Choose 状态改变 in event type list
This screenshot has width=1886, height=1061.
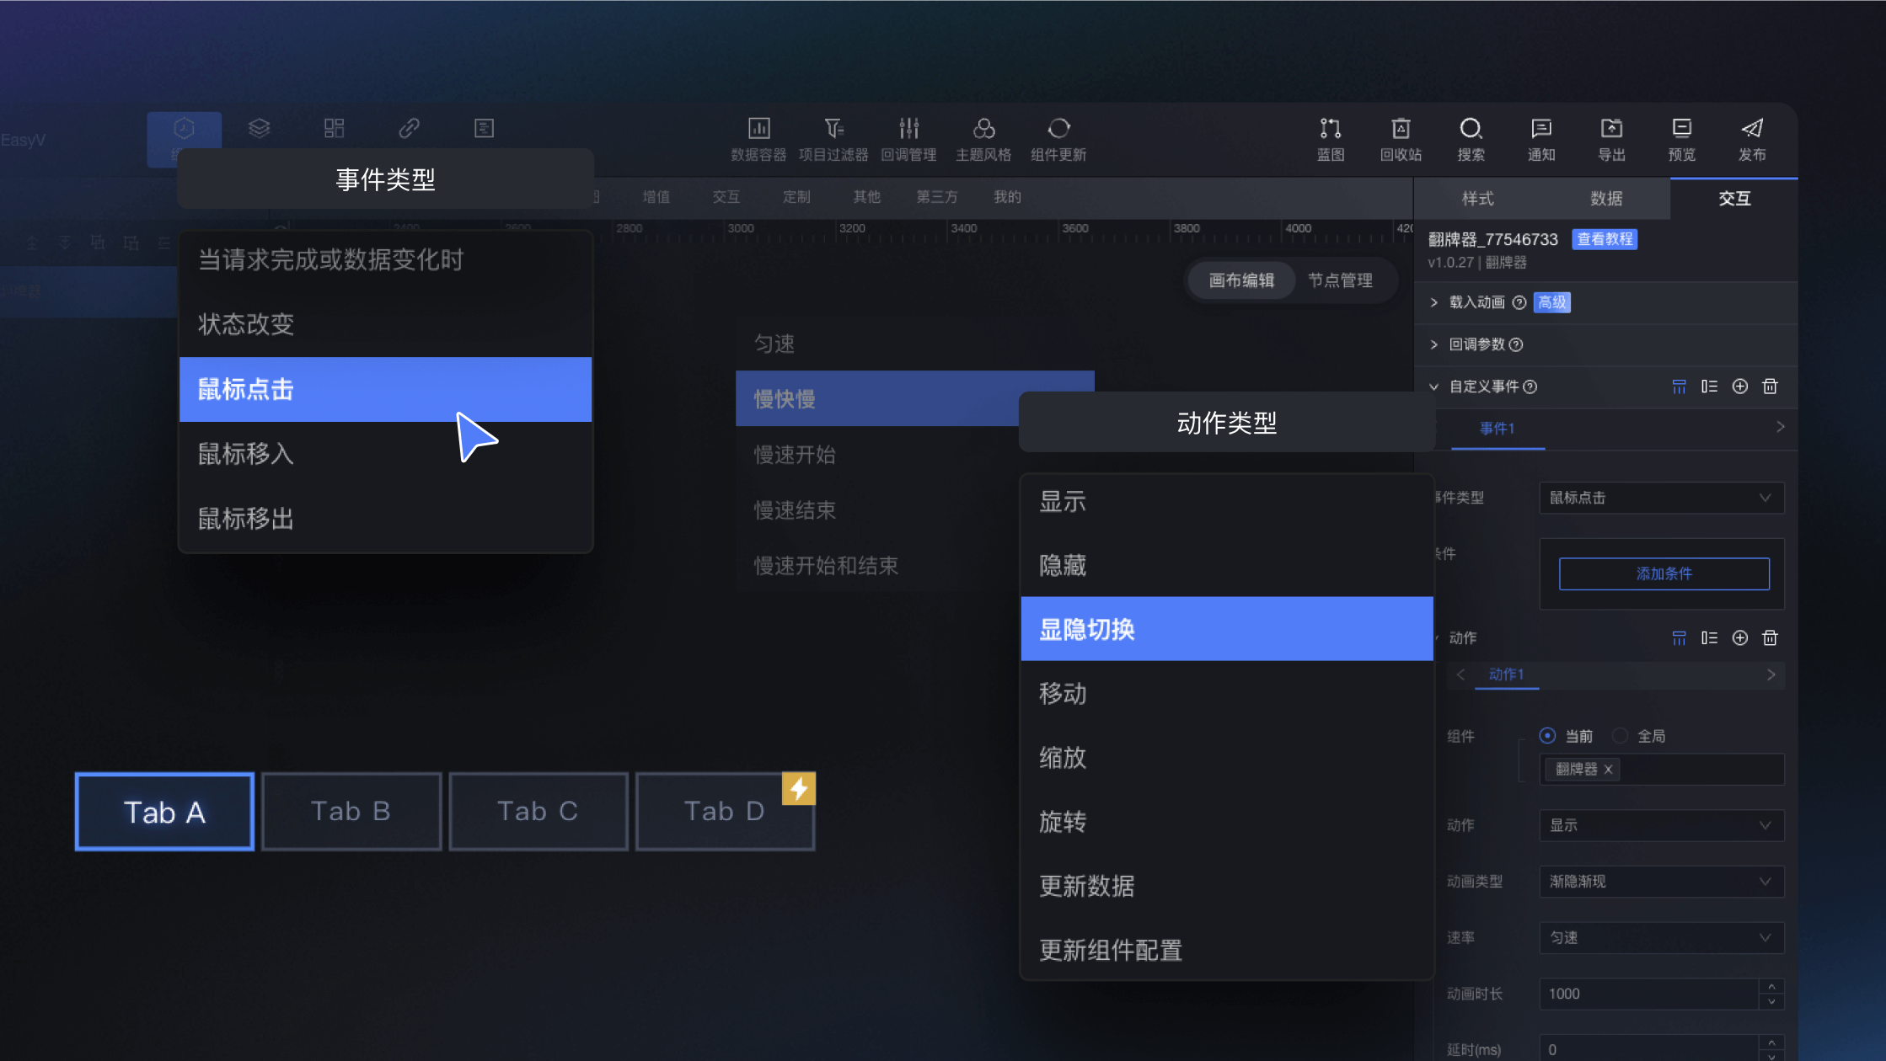(x=386, y=324)
